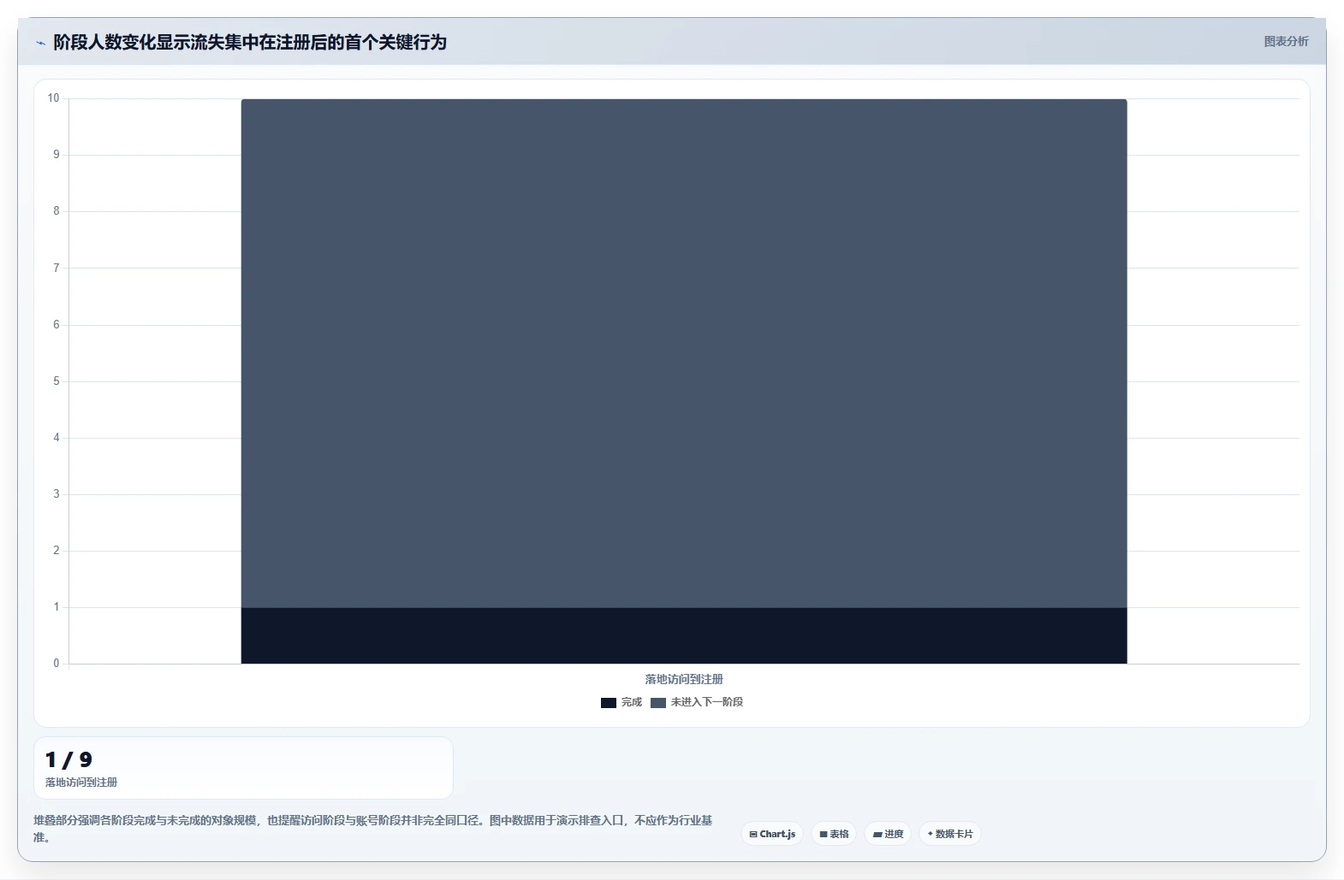Toggle the 完成 legend entry
1344x880 pixels.
(x=621, y=702)
